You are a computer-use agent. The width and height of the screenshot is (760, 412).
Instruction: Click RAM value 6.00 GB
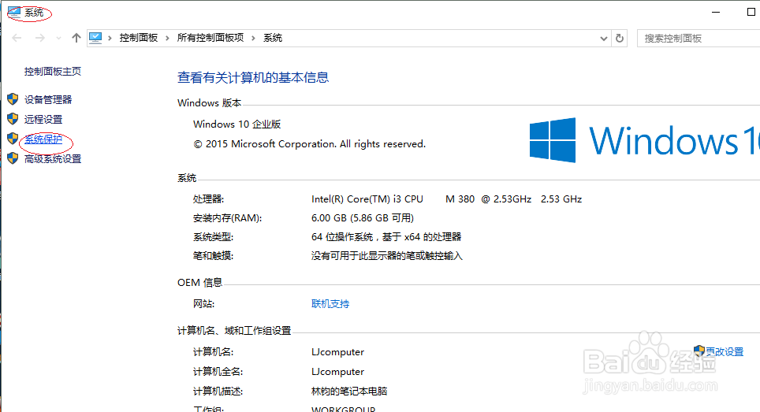click(363, 218)
